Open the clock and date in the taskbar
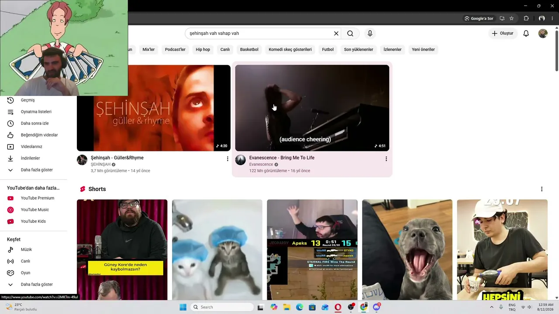Image resolution: width=559 pixels, height=314 pixels. tap(546, 307)
